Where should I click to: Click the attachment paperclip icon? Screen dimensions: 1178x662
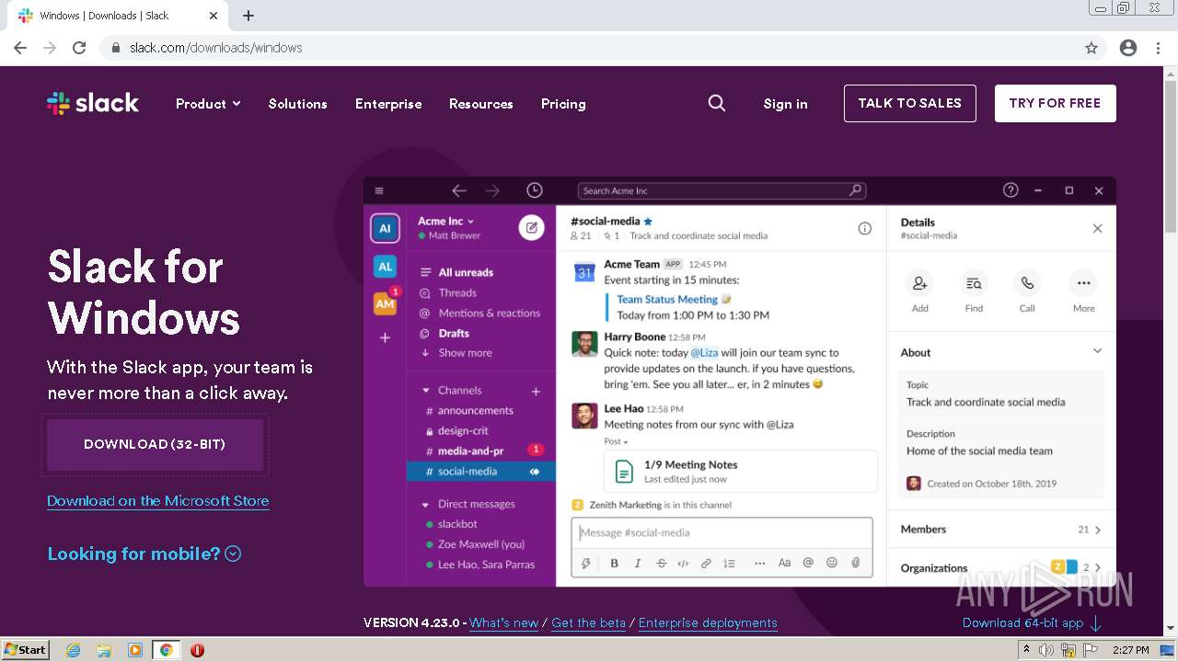855,563
